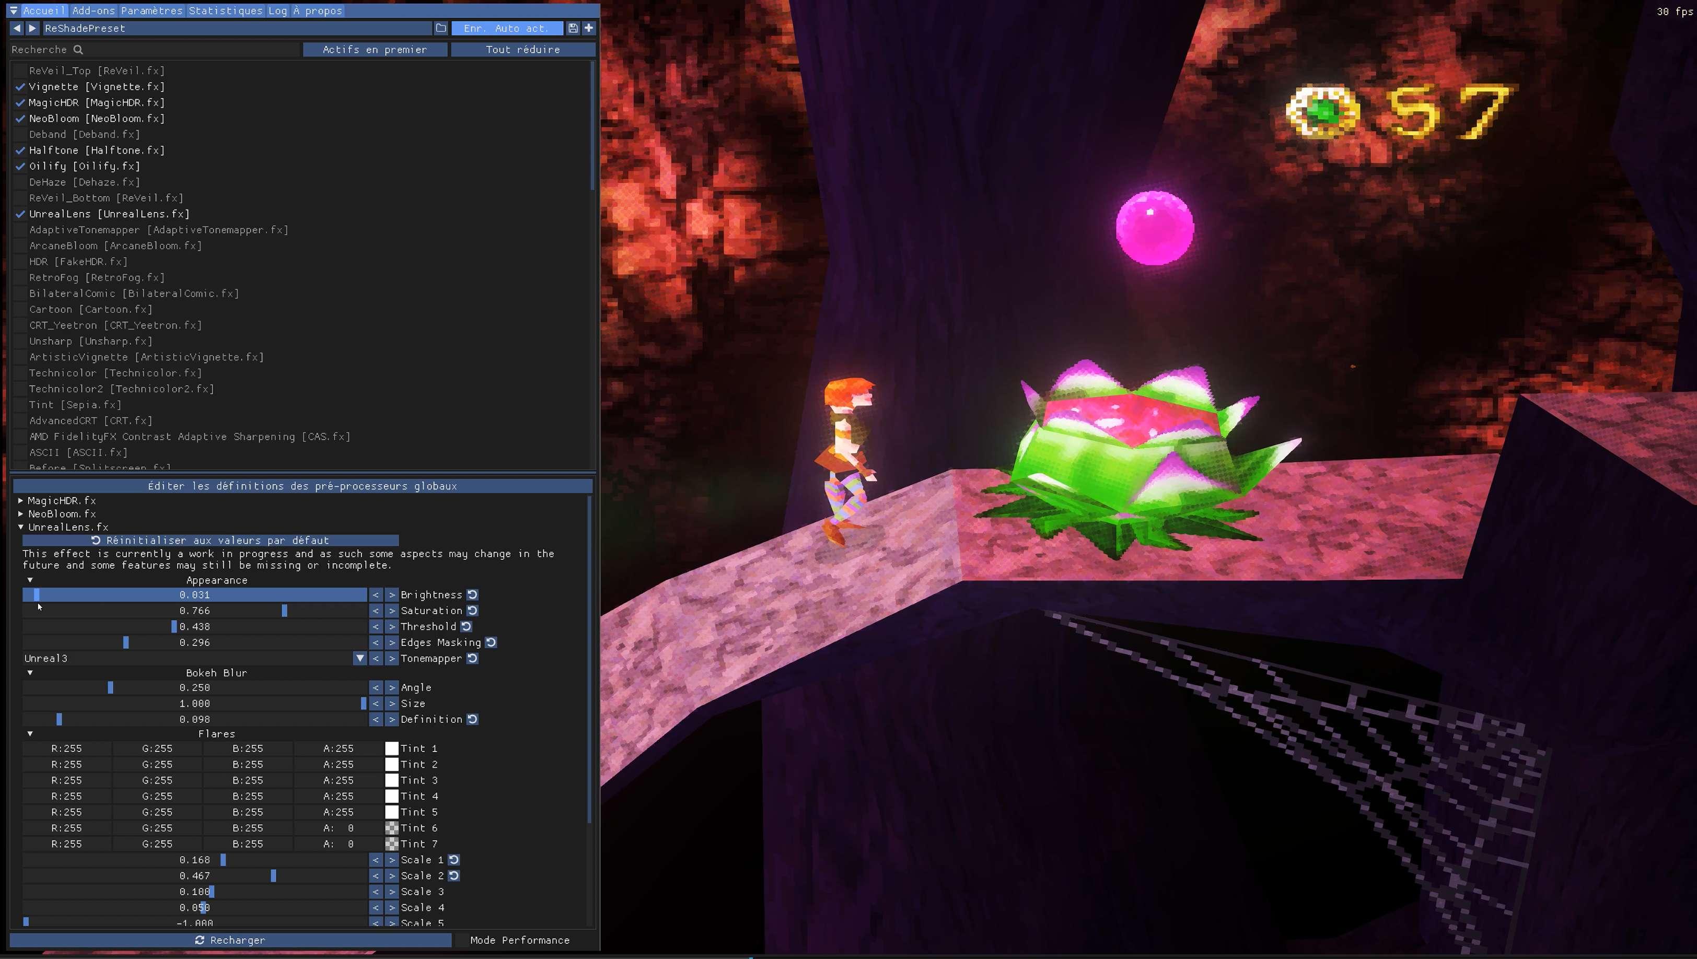This screenshot has width=1697, height=959.
Task: Open the preset folder browse icon
Action: 441,28
